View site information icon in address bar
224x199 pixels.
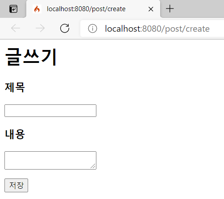pyautogui.click(x=92, y=29)
